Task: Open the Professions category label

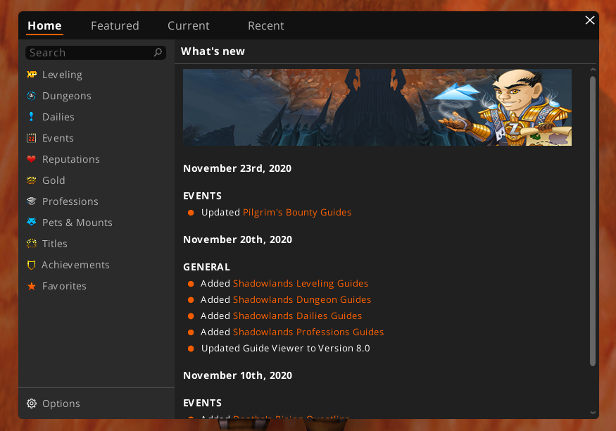Action: click(70, 201)
